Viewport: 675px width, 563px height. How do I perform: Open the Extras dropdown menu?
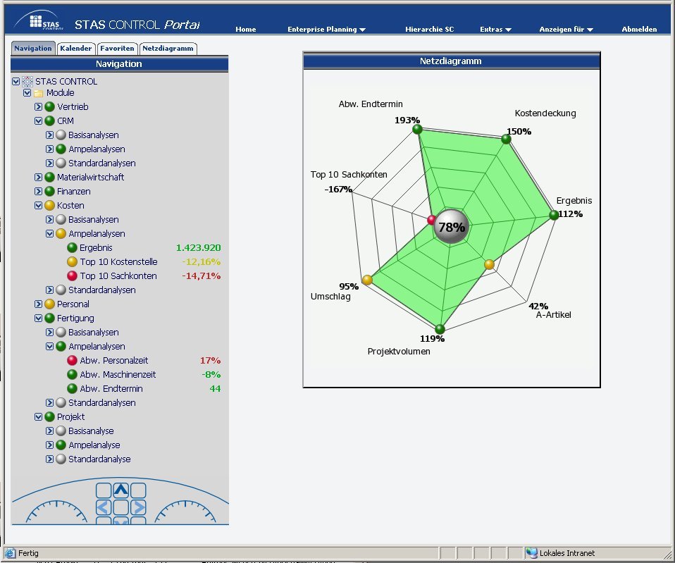pos(495,30)
